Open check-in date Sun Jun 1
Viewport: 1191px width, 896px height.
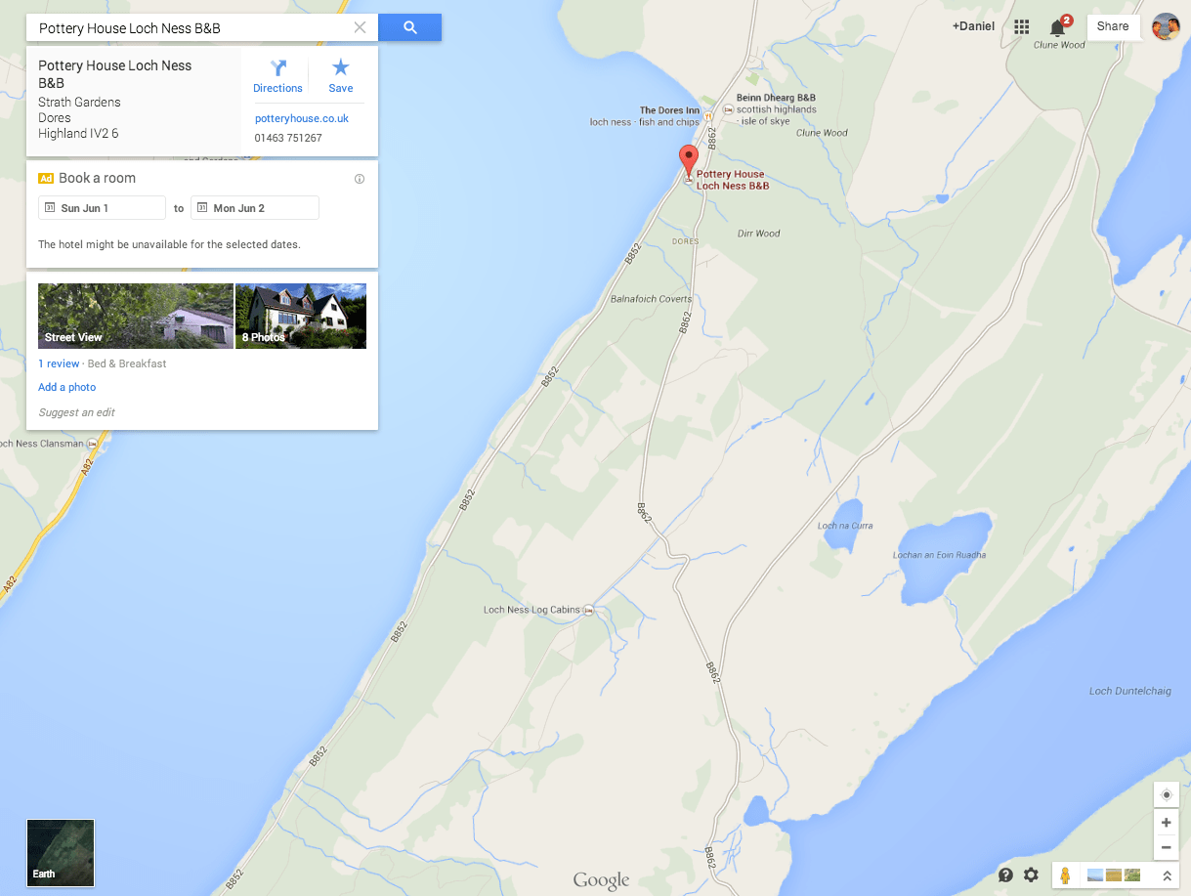pyautogui.click(x=102, y=208)
